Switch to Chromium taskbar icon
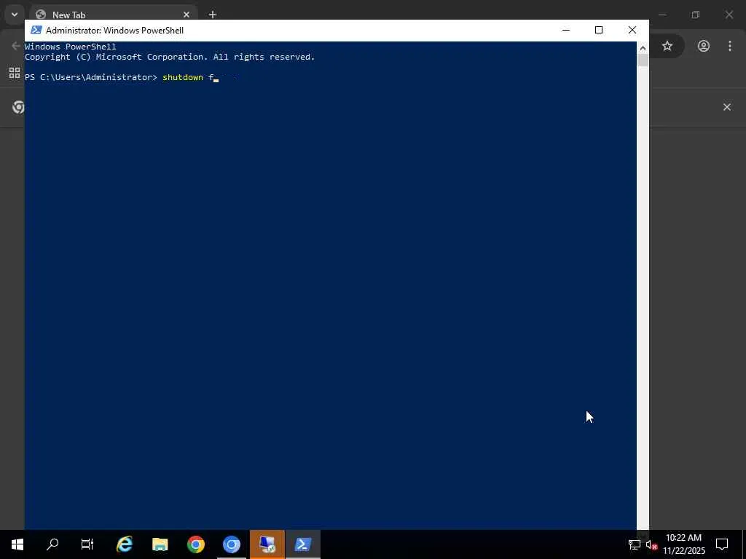The height and width of the screenshot is (559, 746). [232, 544]
